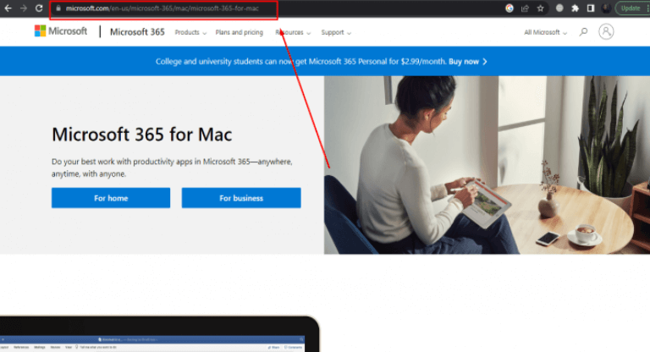Expand the Support menu

pos(336,32)
